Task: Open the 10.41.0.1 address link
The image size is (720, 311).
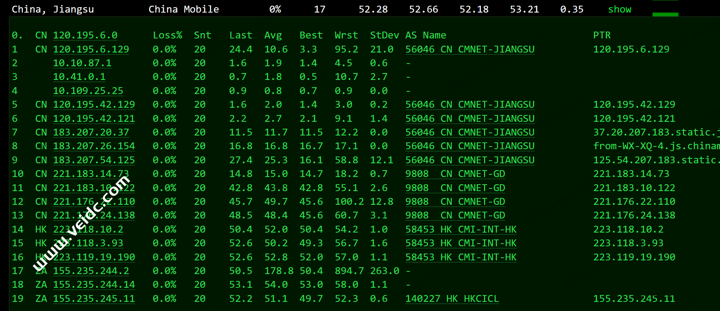Action: tap(79, 77)
